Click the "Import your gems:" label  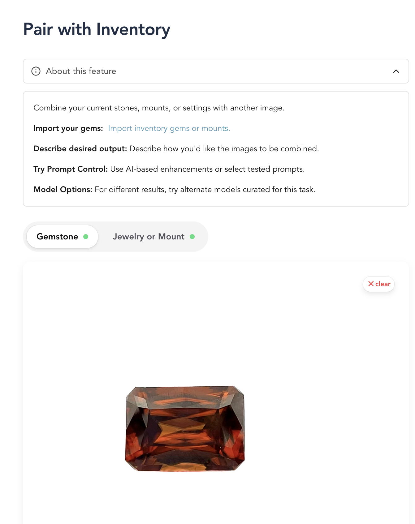[68, 128]
